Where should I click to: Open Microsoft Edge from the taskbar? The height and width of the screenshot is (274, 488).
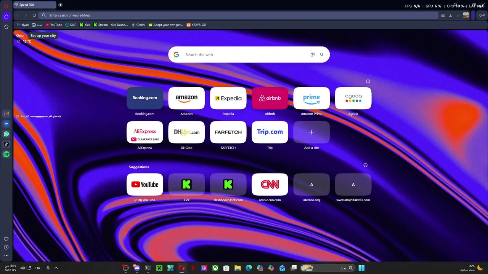coord(249,268)
